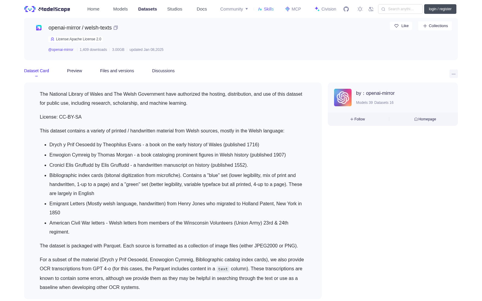The height and width of the screenshot is (301, 482).
Task: Switch to the Discussions tab
Action: [163, 71]
